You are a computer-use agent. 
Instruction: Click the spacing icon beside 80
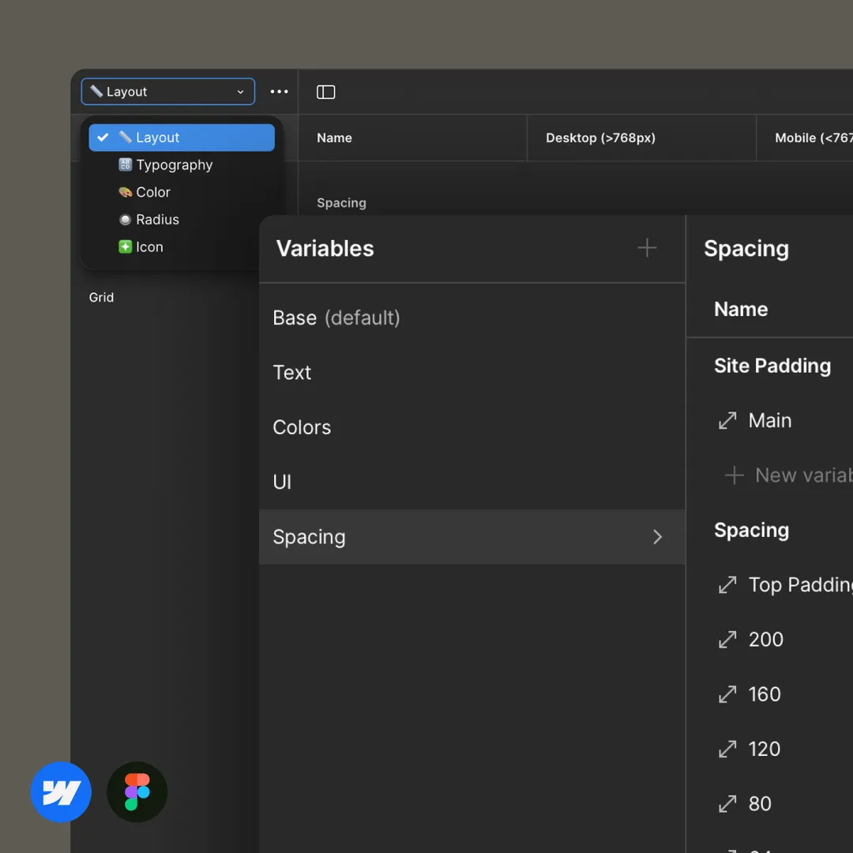point(727,803)
